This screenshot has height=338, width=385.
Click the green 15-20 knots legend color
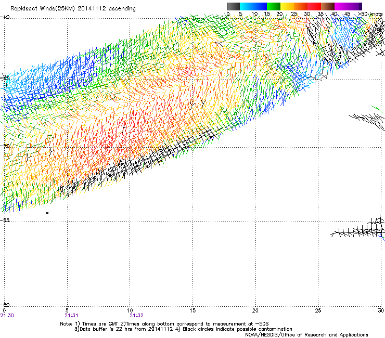tap(274, 6)
